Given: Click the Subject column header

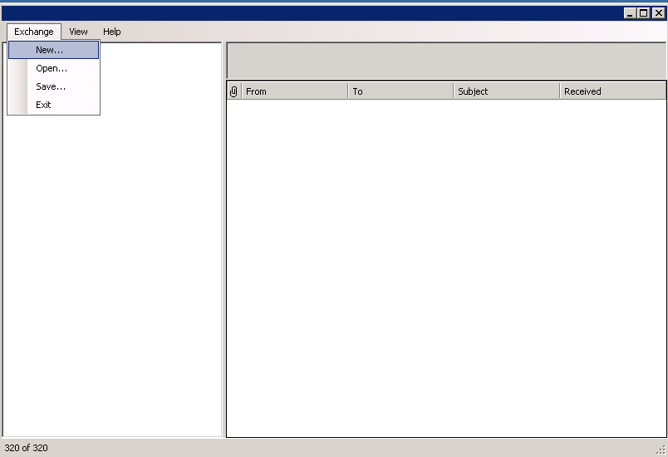Looking at the screenshot, I should pos(506,91).
